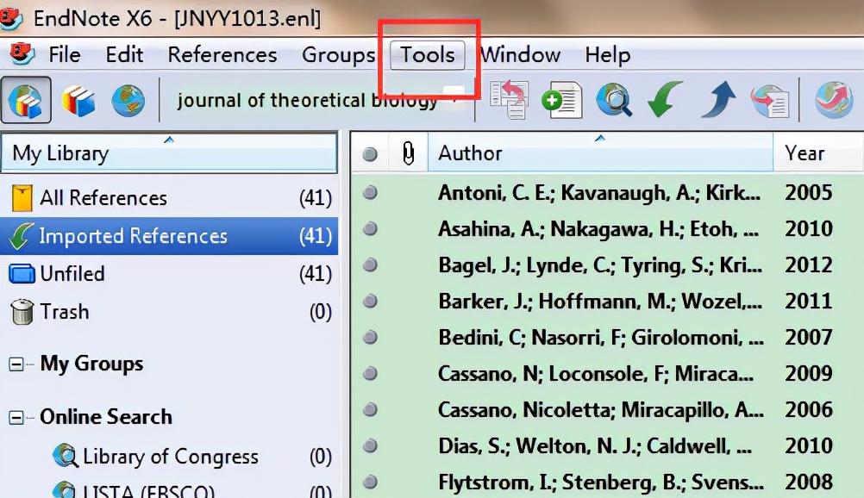
Task: Toggle read status dot for Barker reference
Action: pyautogui.click(x=370, y=301)
